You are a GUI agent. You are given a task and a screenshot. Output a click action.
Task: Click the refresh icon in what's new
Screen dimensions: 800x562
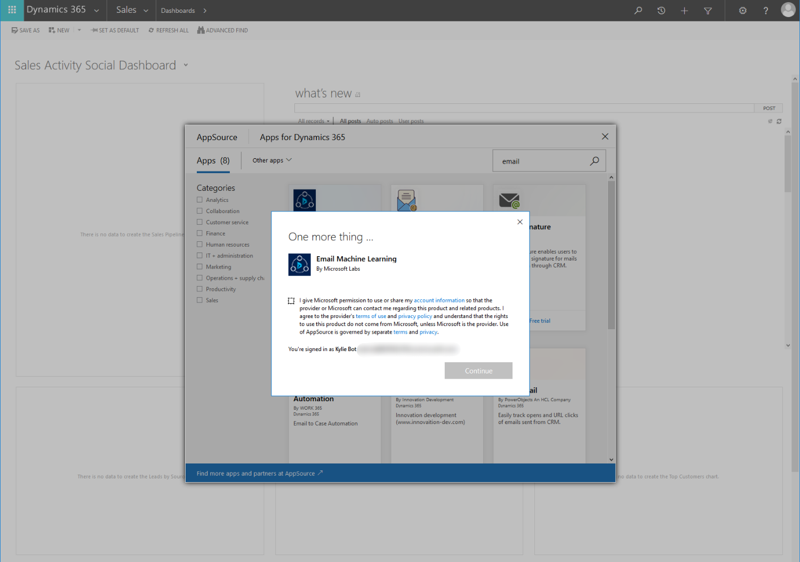(x=779, y=121)
